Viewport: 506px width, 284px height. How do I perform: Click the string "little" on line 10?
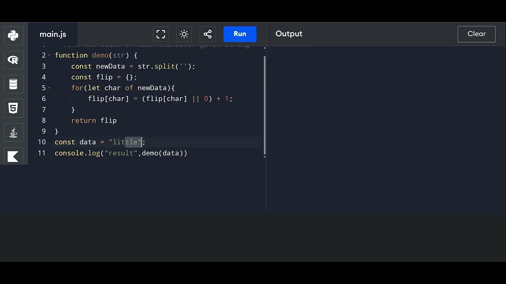(125, 142)
